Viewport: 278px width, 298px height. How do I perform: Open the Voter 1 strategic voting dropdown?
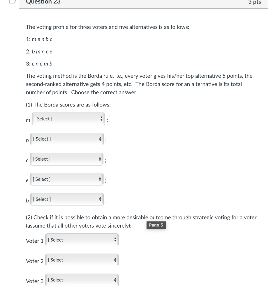click(x=82, y=240)
